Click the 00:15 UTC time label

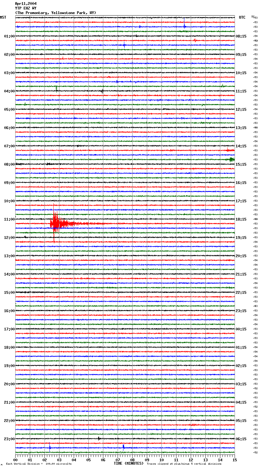[x=241, y=329]
